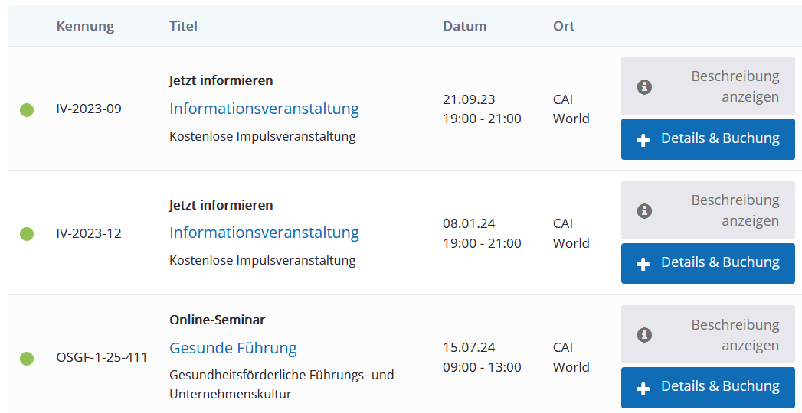Click the info icon for IV-2023-09
Screen dimensions: 802x413
644,86
